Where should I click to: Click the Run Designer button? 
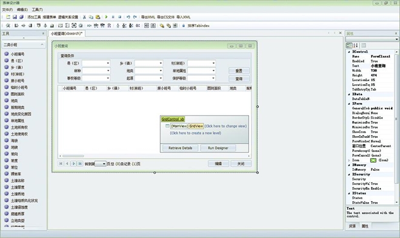218,148
